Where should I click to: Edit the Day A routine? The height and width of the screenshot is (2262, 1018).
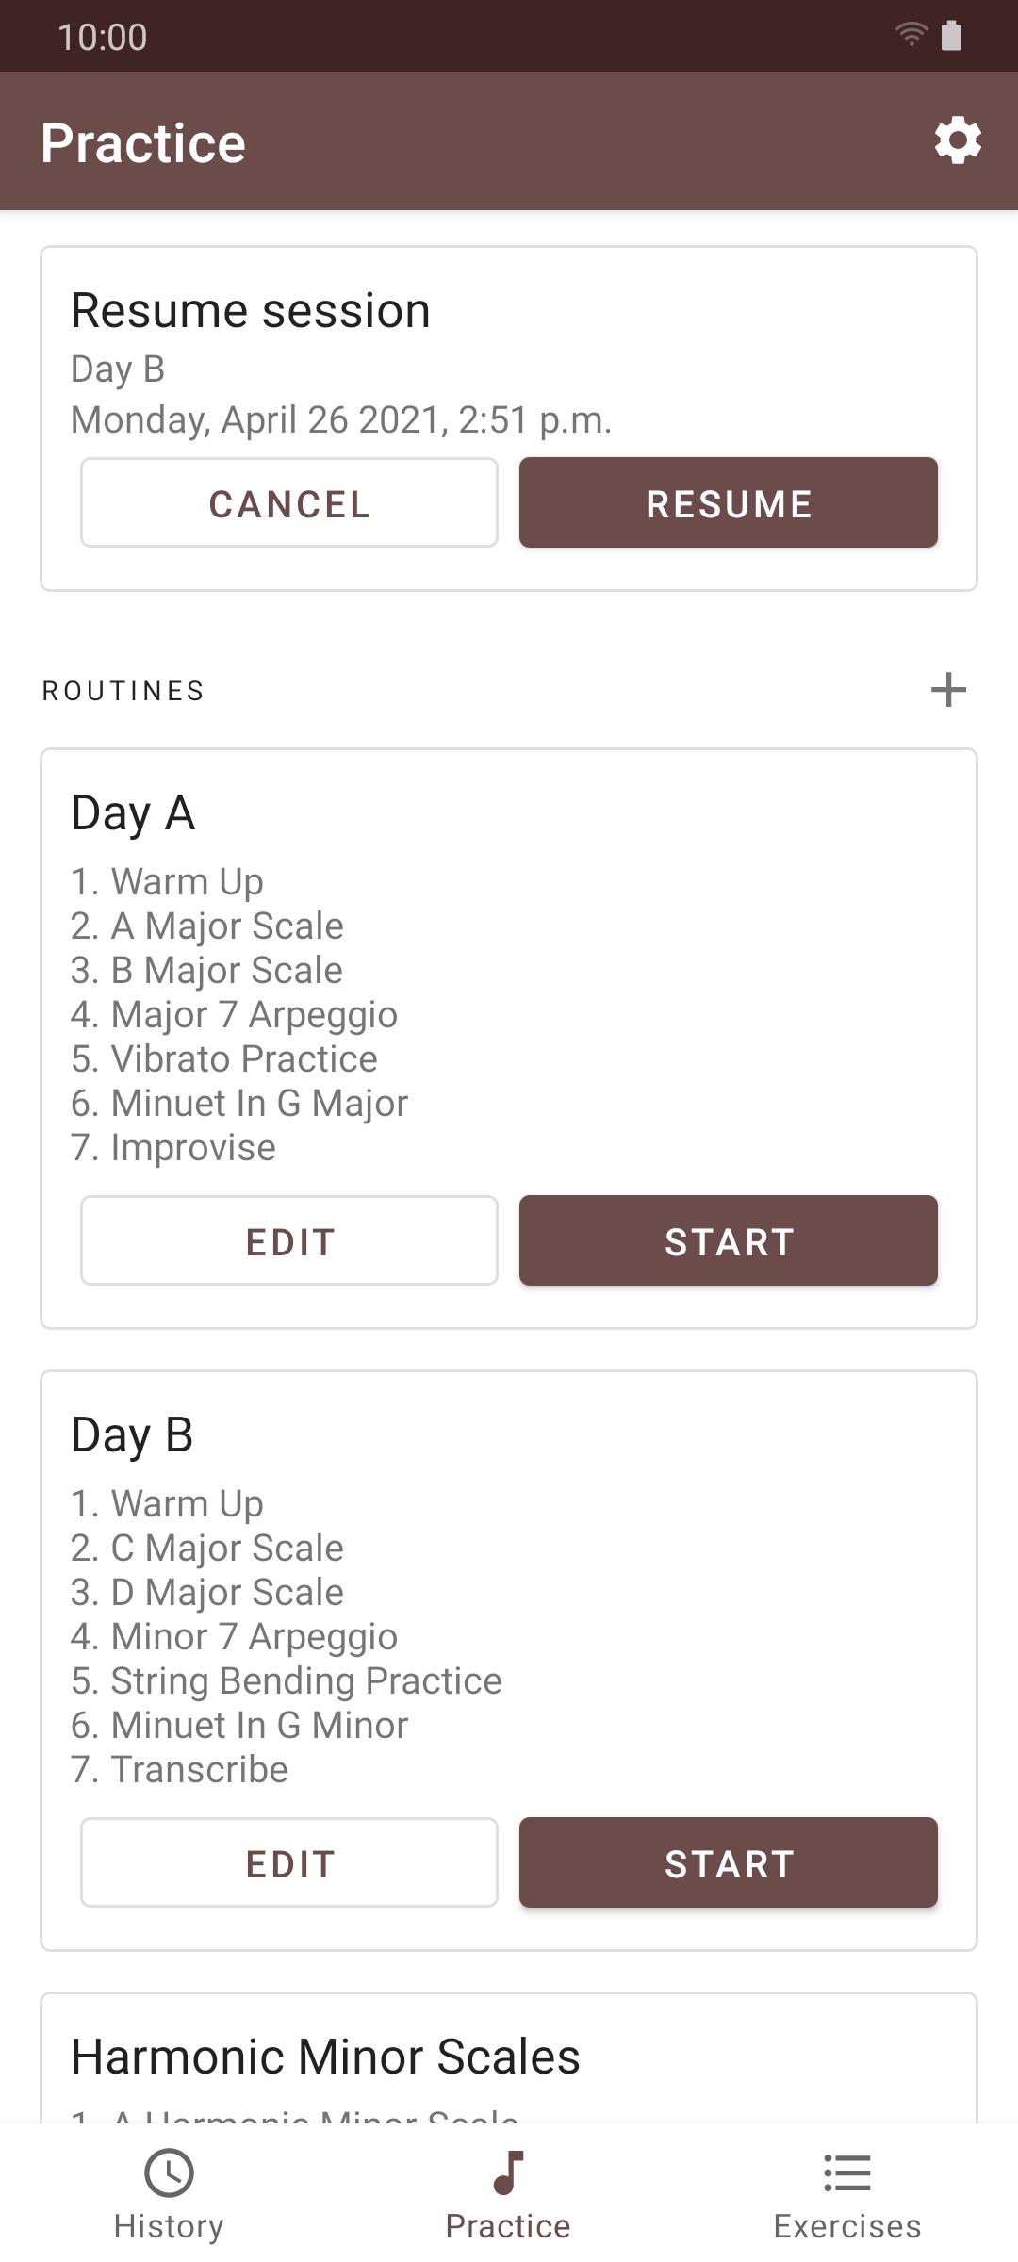[289, 1241]
